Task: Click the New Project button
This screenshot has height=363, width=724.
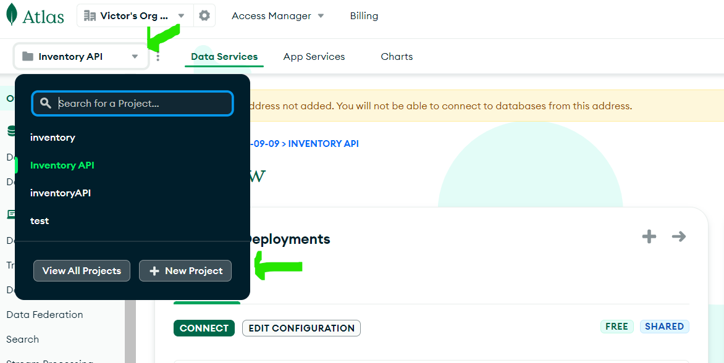Action: (185, 271)
